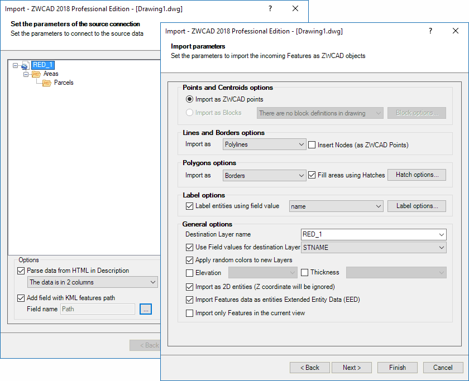Viewport: 469px width, 381px height.
Task: Open help in the Import parameters dialog
Action: pyautogui.click(x=430, y=31)
